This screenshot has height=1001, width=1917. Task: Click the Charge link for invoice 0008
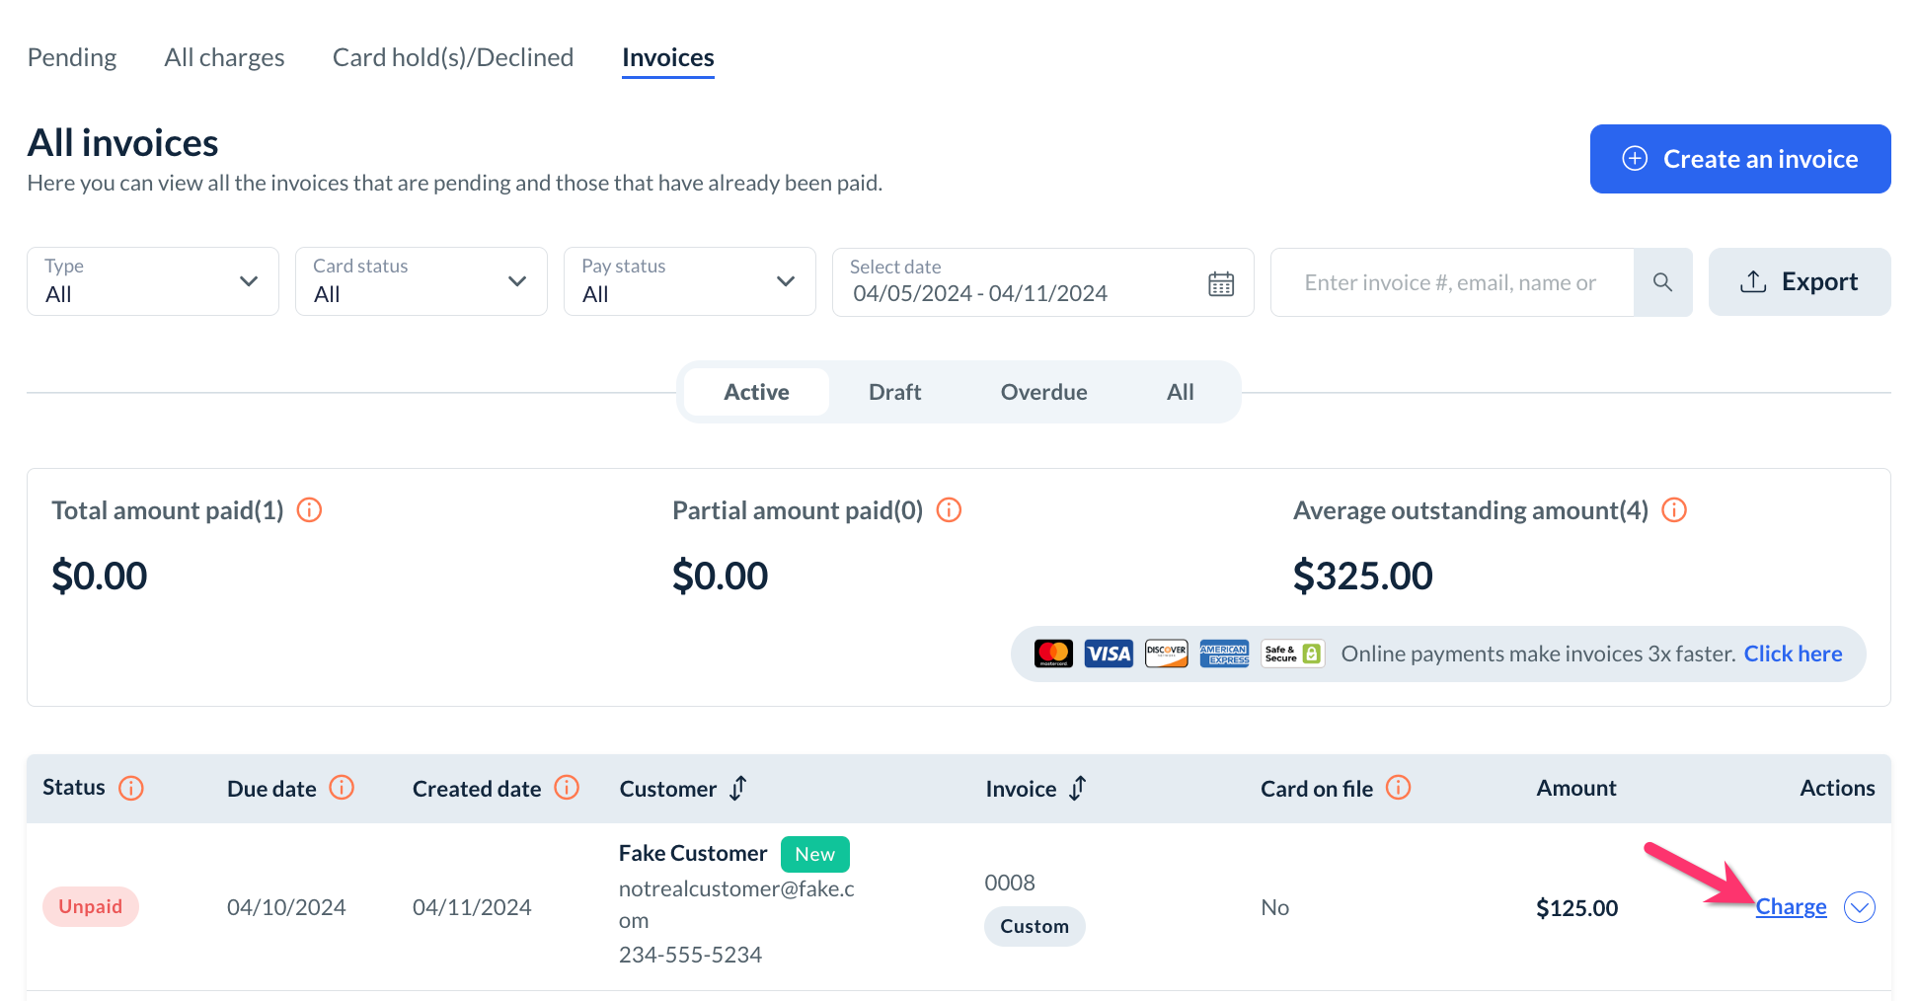[1791, 907]
